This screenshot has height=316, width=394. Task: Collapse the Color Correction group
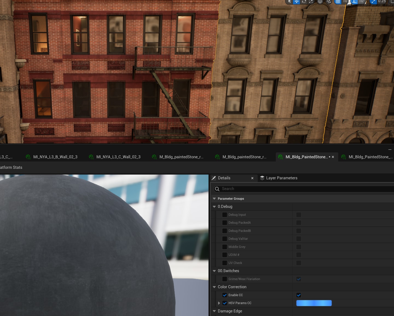[x=214, y=287]
